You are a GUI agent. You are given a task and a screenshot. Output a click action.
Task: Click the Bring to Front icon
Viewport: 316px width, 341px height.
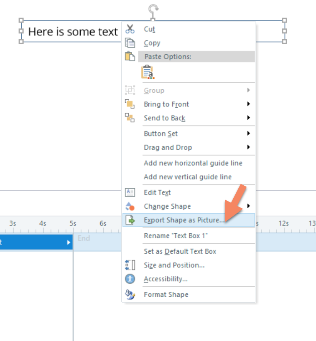point(130,104)
